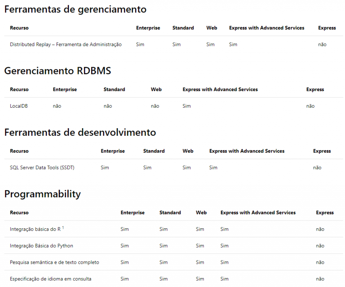345x287 pixels.
Task: Click the Standard header in Ferramentas de desenvolvimento table
Action: click(154, 151)
